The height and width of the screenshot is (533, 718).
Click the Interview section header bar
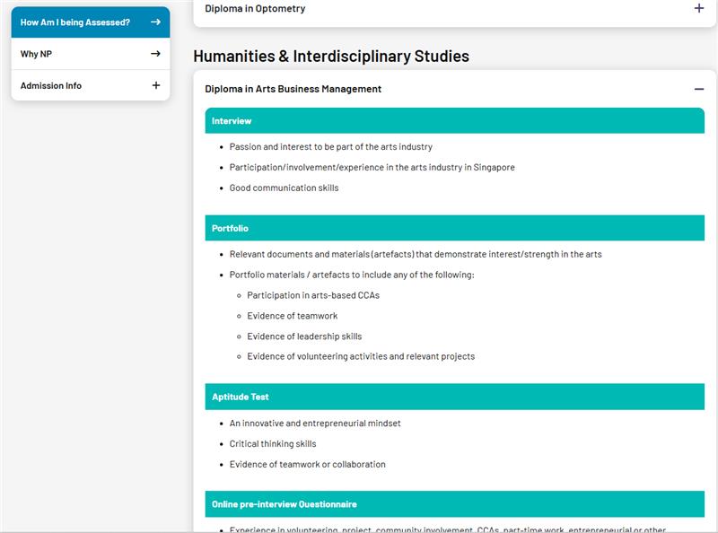click(x=454, y=121)
